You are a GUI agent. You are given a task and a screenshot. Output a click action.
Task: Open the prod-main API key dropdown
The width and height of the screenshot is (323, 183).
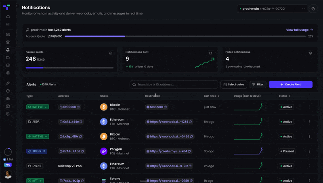tap(272, 9)
